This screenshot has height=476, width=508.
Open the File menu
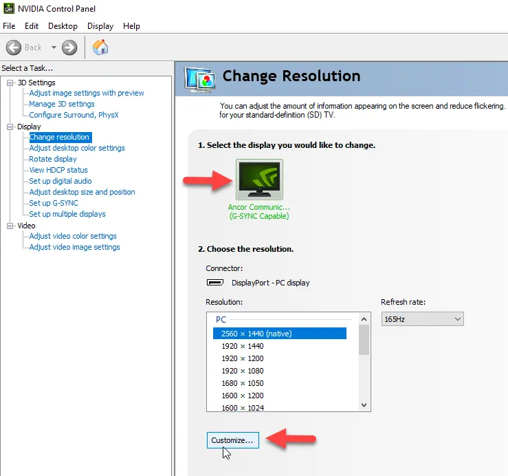[9, 26]
